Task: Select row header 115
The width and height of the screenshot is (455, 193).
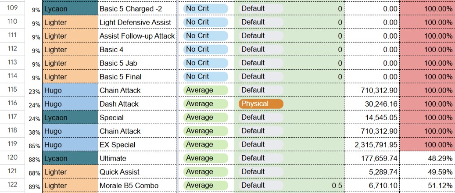Action: (x=12, y=90)
